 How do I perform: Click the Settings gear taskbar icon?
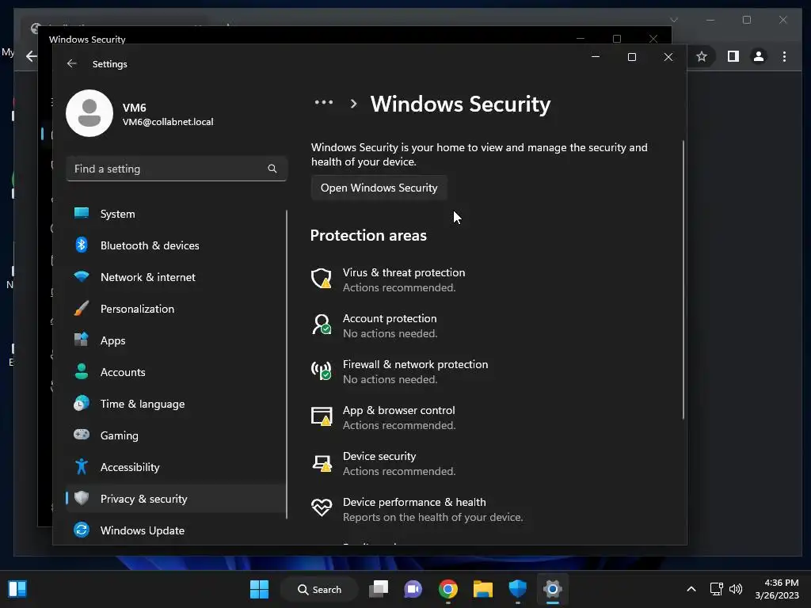(552, 589)
